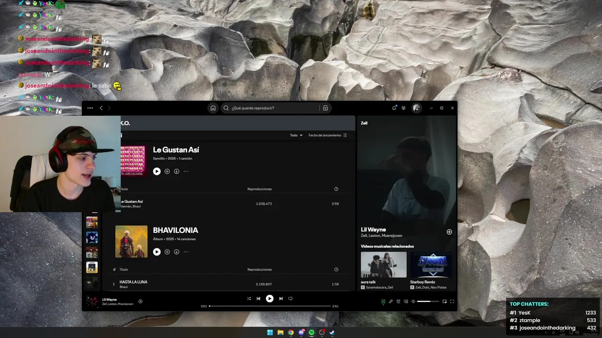602x338 pixels.
Task: Add 'Le Gustan Así' to library
Action: (167, 171)
